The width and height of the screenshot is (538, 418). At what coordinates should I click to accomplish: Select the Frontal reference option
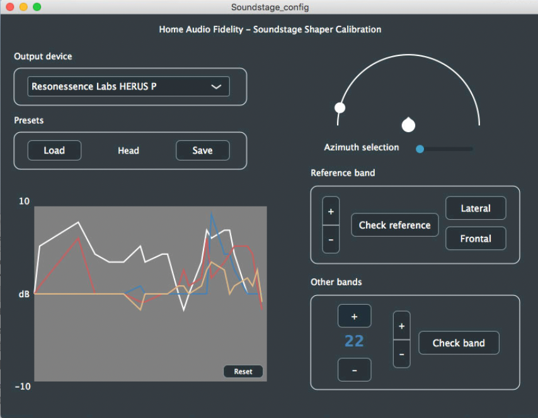tap(476, 239)
